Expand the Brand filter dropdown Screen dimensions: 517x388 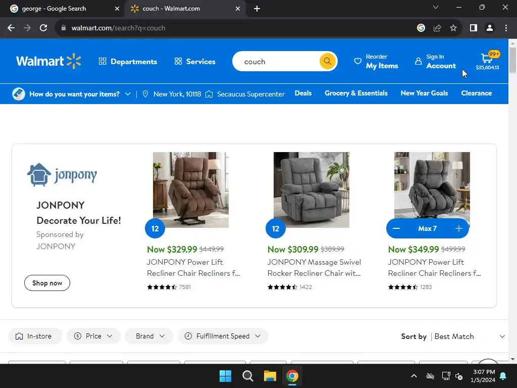[x=149, y=336]
